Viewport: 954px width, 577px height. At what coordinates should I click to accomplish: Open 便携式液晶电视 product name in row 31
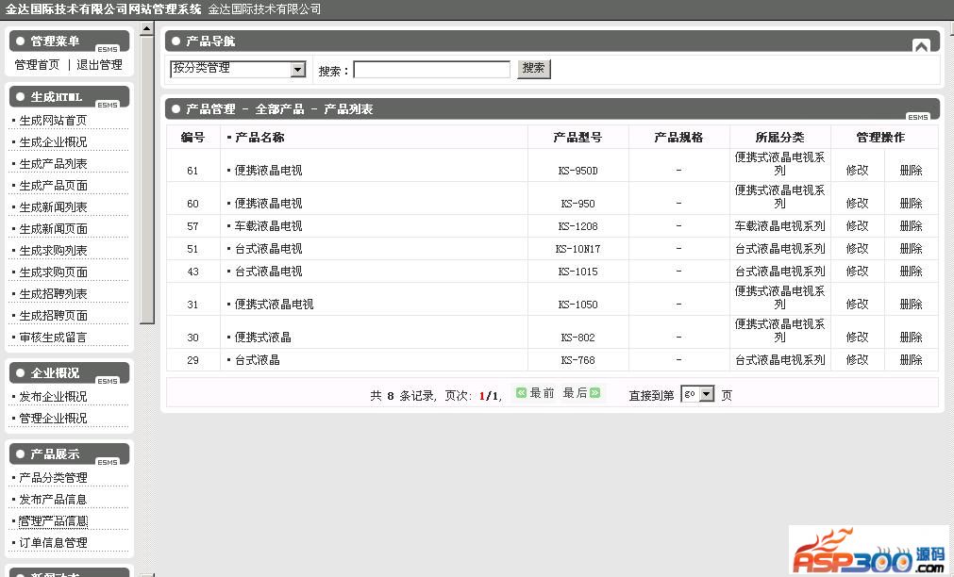274,304
